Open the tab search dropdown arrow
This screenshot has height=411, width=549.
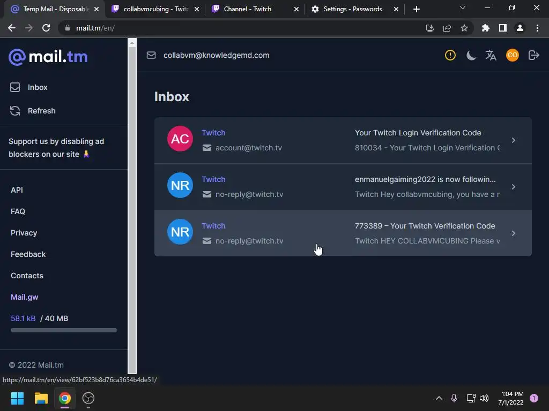tap(463, 7)
